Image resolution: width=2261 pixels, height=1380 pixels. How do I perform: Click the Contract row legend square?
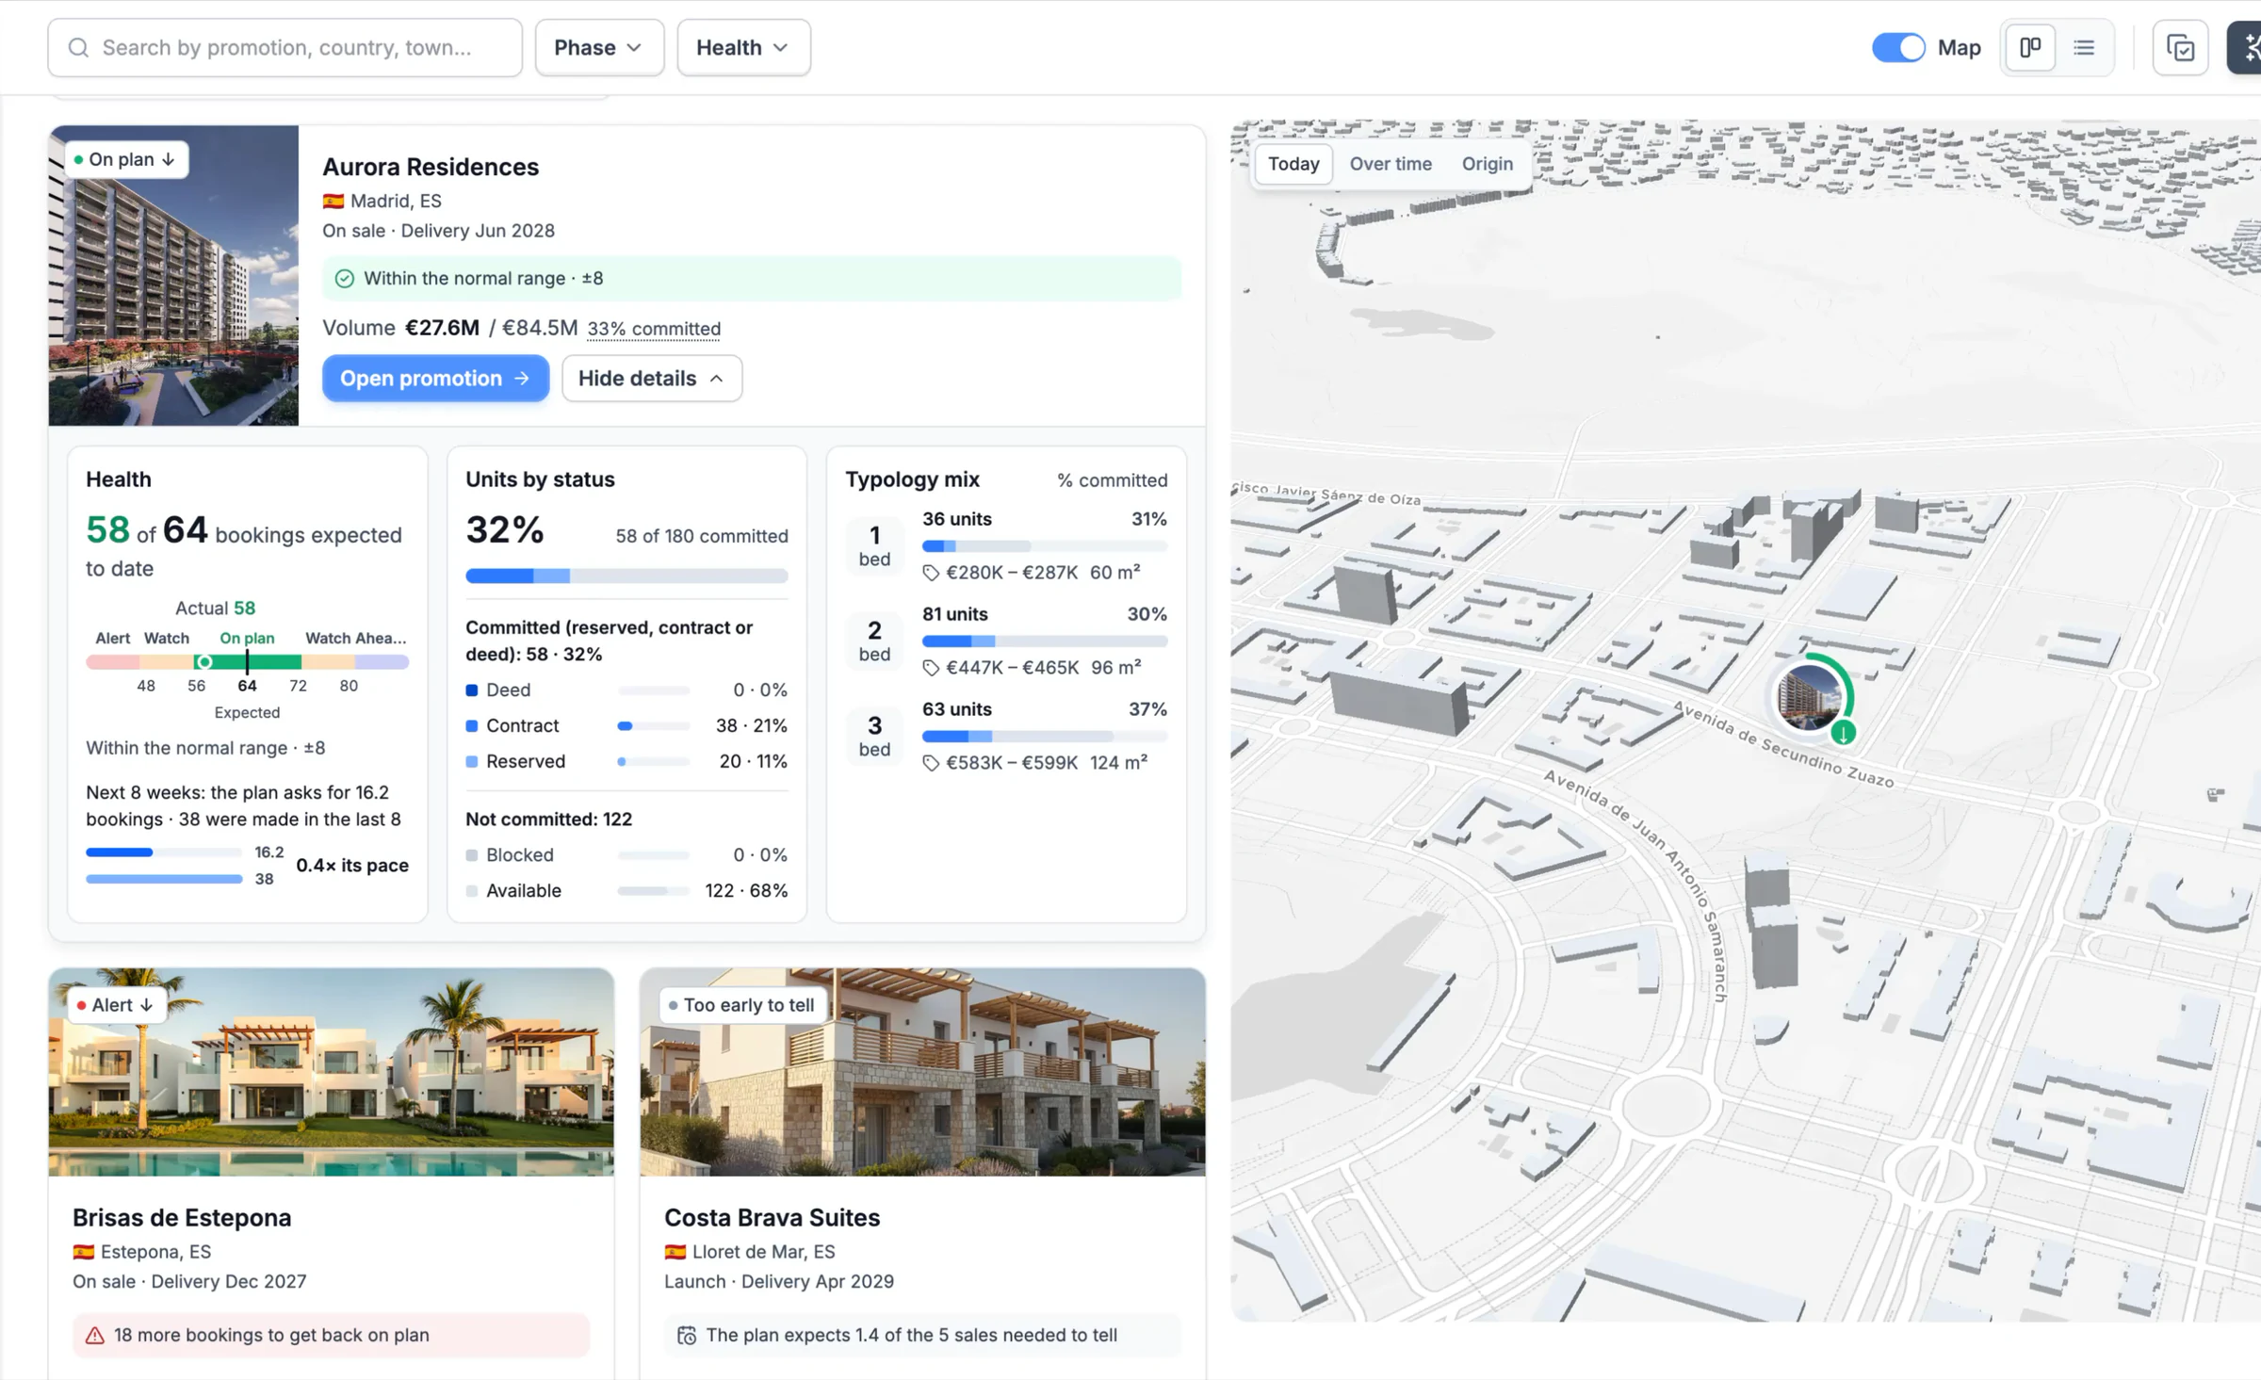click(x=472, y=726)
